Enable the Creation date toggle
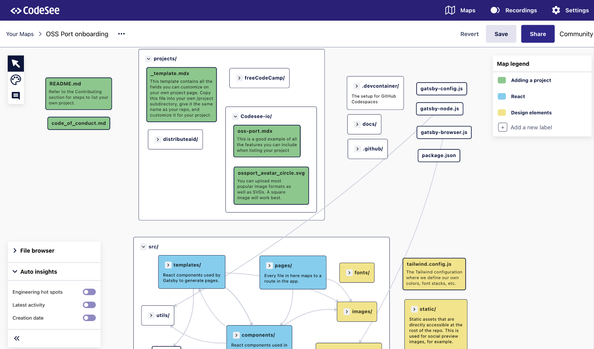The height and width of the screenshot is (349, 594). point(89,318)
